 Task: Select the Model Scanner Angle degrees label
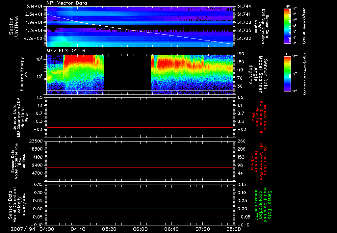tap(258, 74)
